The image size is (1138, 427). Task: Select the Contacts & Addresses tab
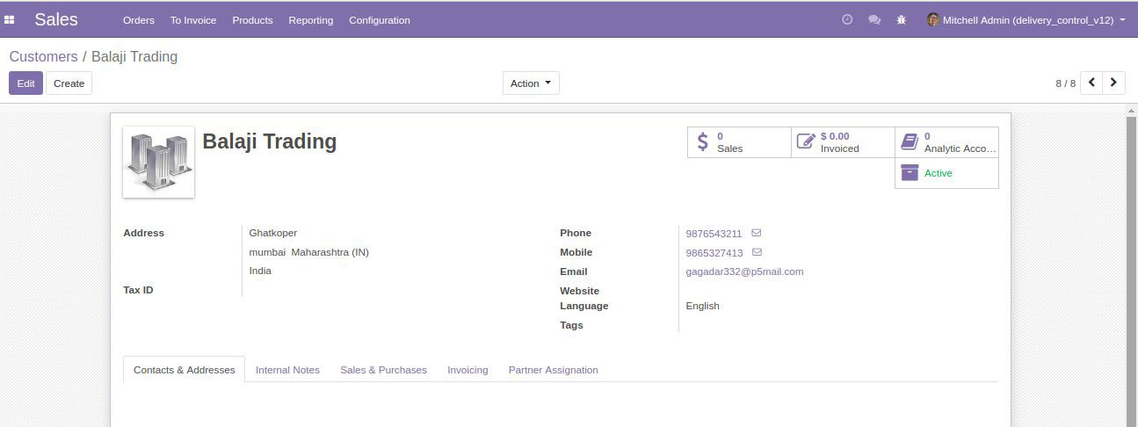(185, 370)
